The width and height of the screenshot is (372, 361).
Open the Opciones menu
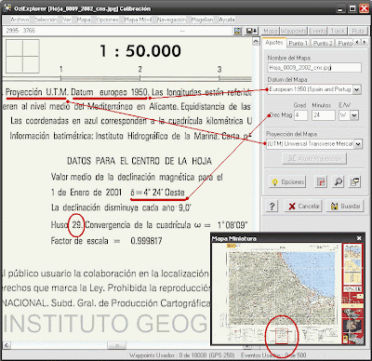[x=107, y=20]
